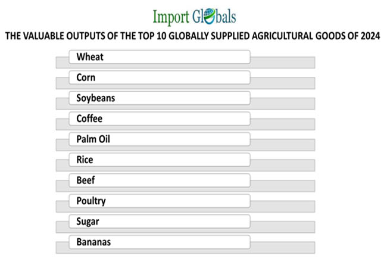Choose the Soybeans entry
Screen dimensions: 387x268
tap(159, 98)
